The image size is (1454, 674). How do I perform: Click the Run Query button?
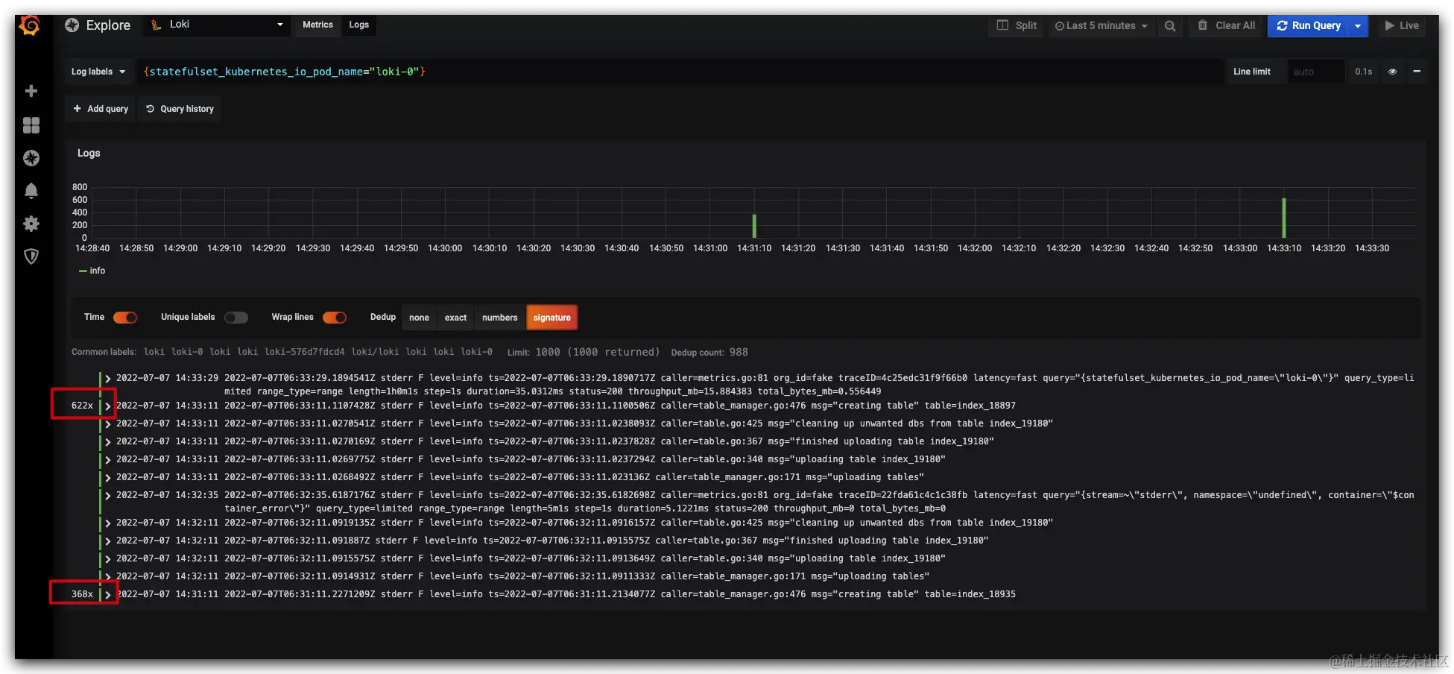coord(1308,25)
